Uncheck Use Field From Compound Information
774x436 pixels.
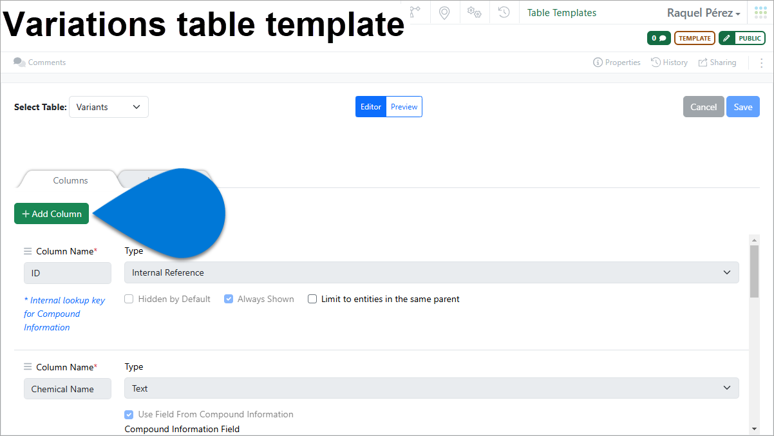point(129,414)
